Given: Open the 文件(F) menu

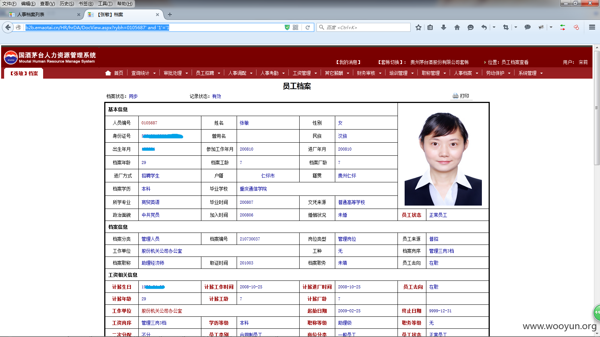Looking at the screenshot, I should 9,4.
